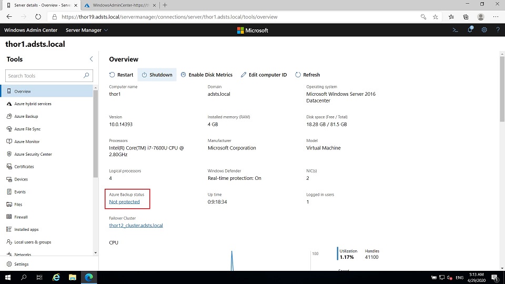
Task: Click the Restart button
Action: click(x=121, y=75)
